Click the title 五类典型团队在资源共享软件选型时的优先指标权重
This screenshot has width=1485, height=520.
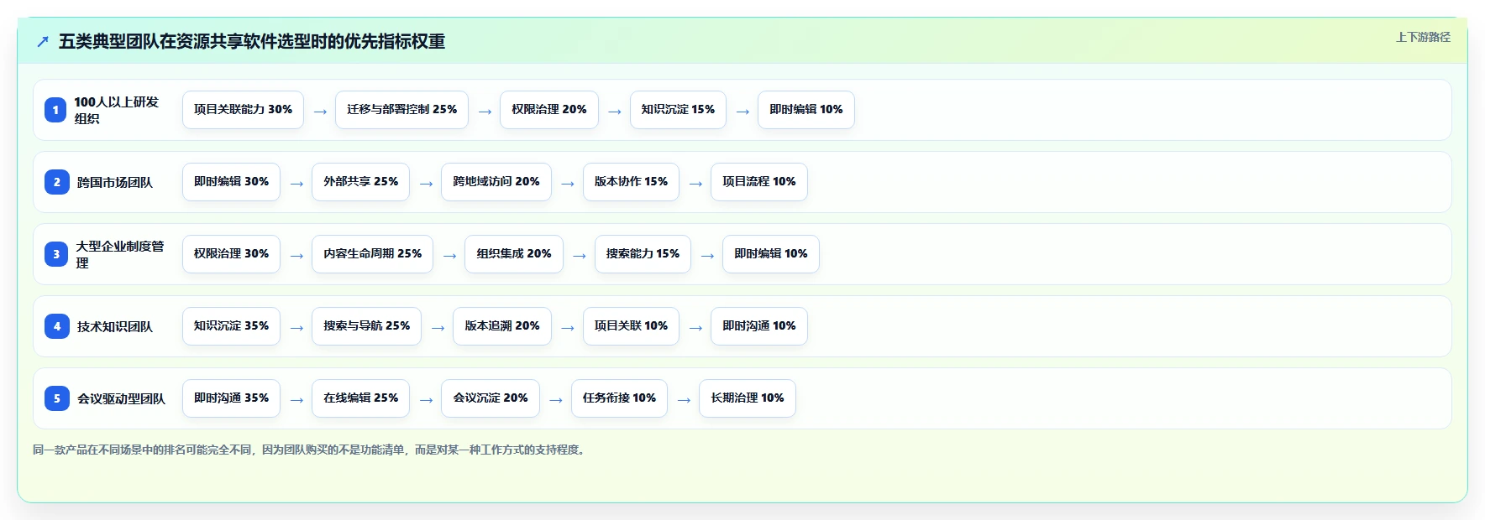point(252,41)
